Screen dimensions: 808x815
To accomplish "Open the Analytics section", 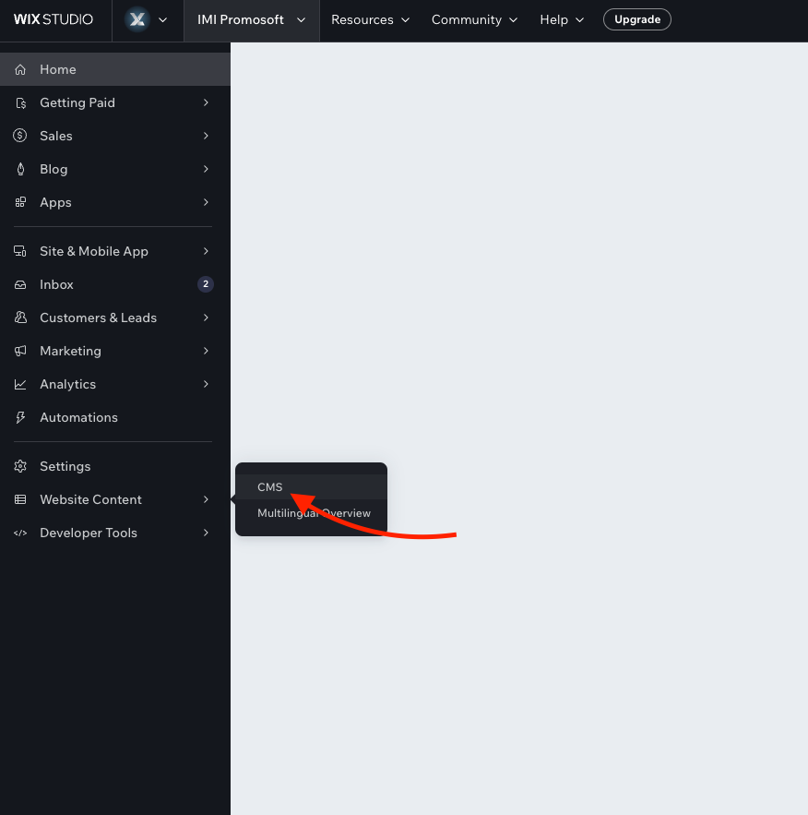I will click(x=115, y=384).
